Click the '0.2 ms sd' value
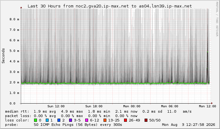Viewport: 220px width, 129px height. click(x=152, y=111)
